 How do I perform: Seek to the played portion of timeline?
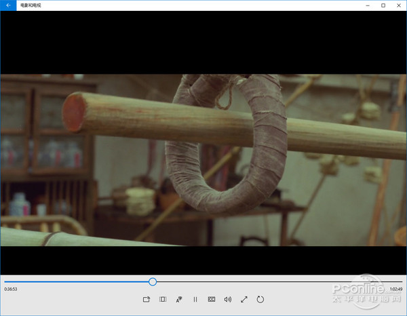77,281
